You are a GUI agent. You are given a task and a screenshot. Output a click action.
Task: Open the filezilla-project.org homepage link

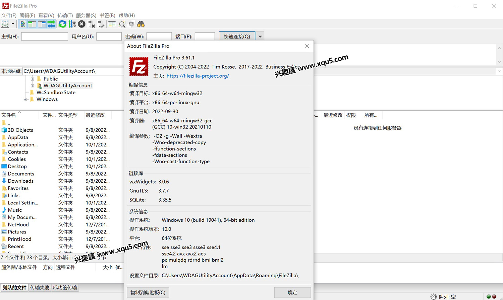(x=198, y=76)
